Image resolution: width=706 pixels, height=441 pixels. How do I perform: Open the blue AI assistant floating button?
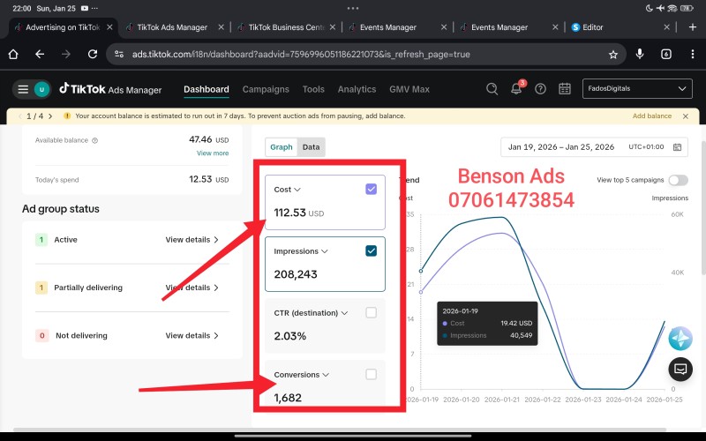click(x=680, y=339)
